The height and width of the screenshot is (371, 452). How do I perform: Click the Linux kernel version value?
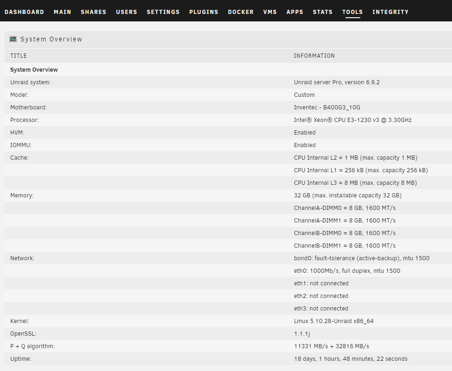[334, 321]
